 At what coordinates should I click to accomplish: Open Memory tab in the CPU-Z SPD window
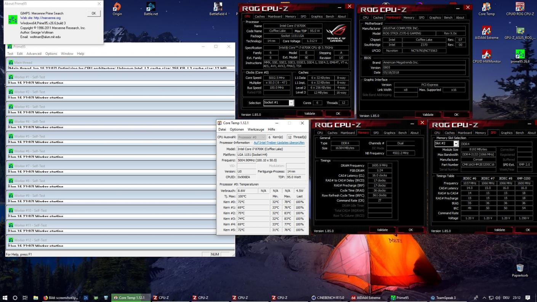click(480, 133)
